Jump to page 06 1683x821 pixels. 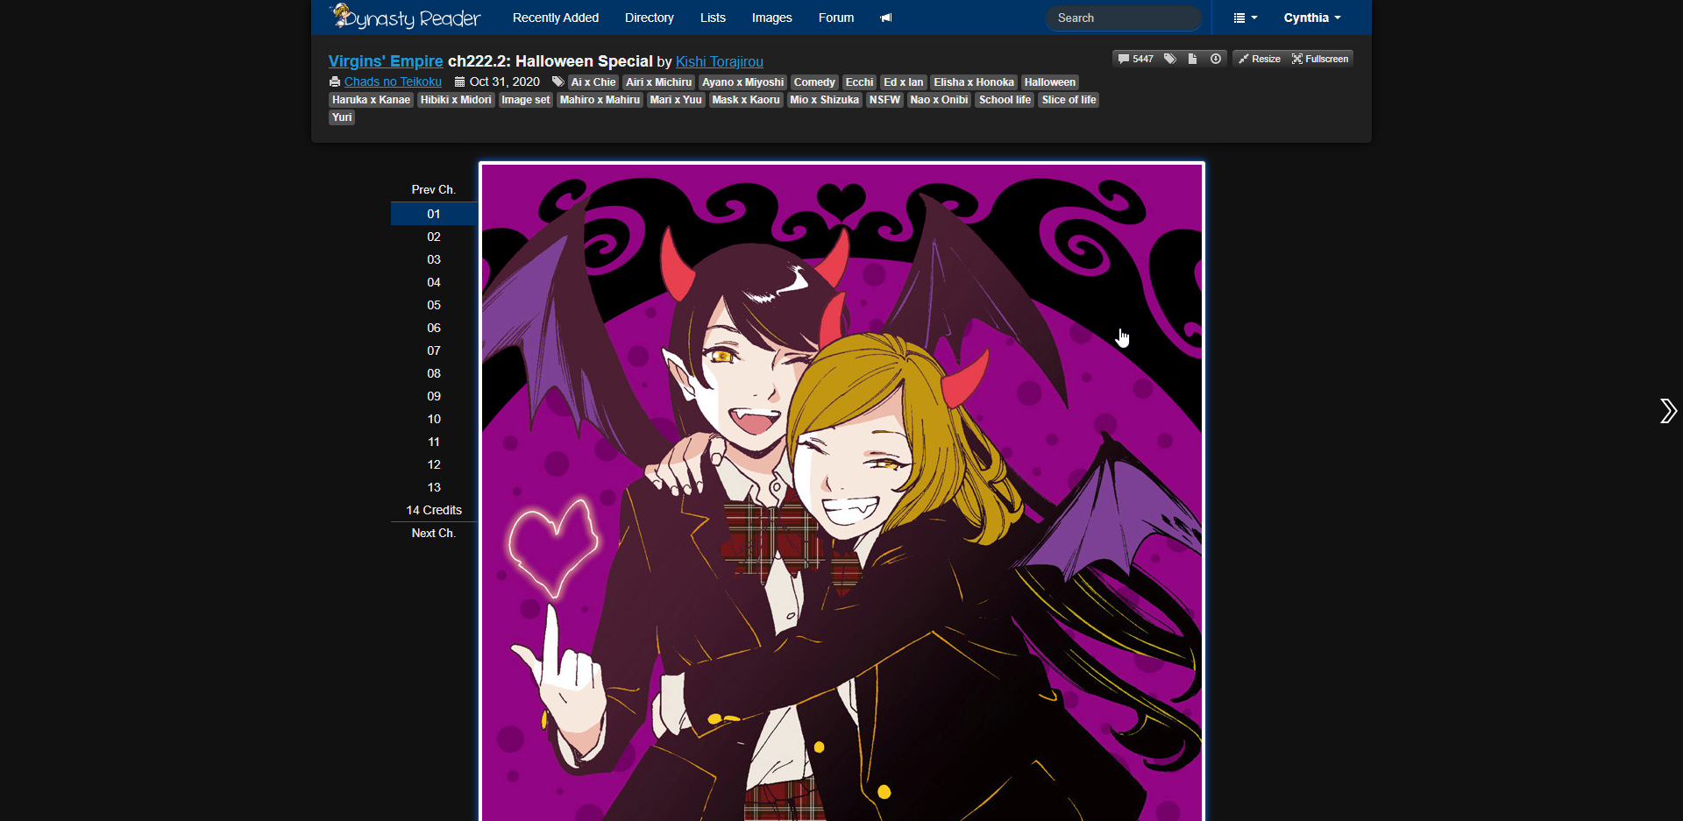click(434, 328)
